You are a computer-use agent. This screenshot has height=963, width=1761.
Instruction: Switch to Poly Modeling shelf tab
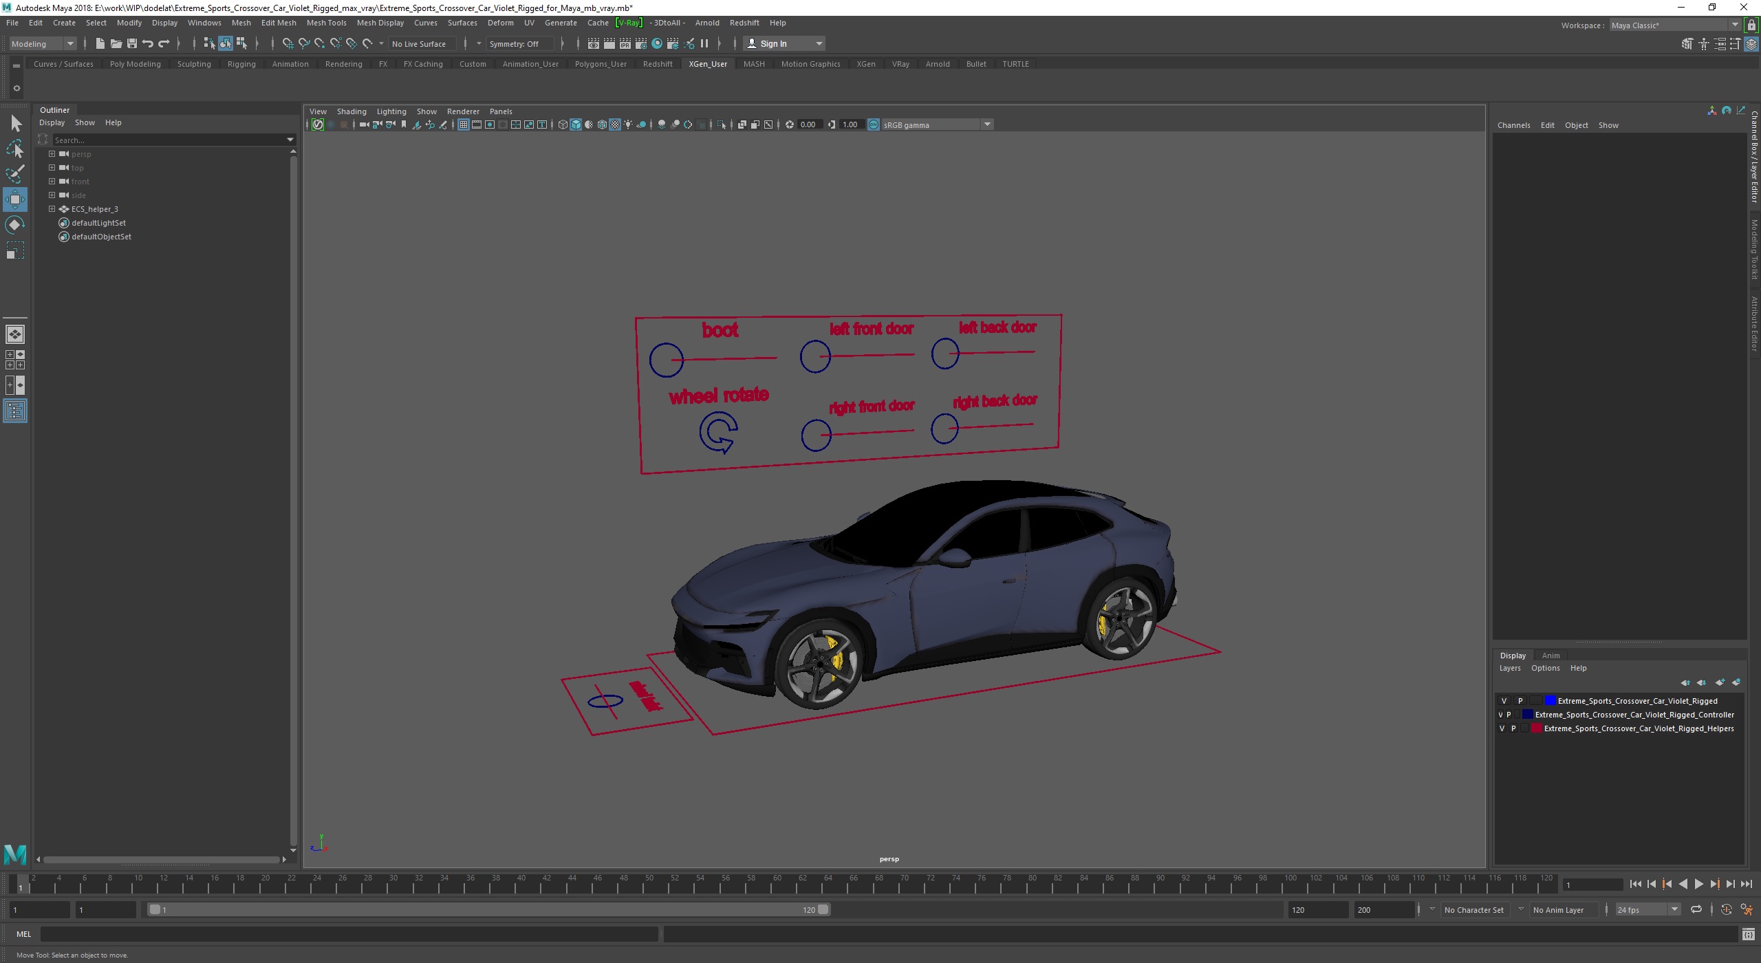135,64
